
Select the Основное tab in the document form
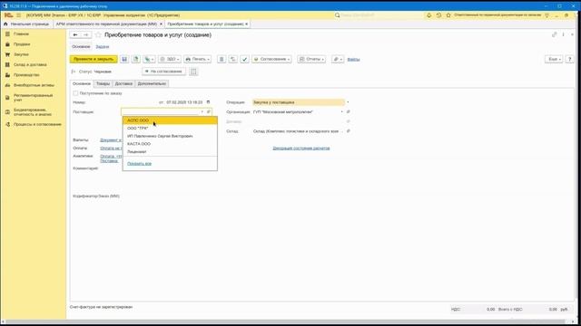click(x=82, y=84)
